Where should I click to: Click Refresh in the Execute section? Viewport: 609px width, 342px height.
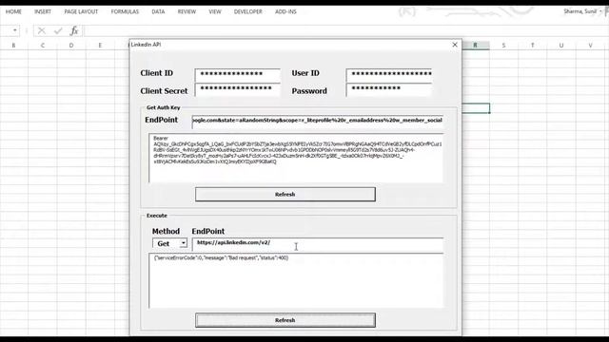tap(285, 320)
